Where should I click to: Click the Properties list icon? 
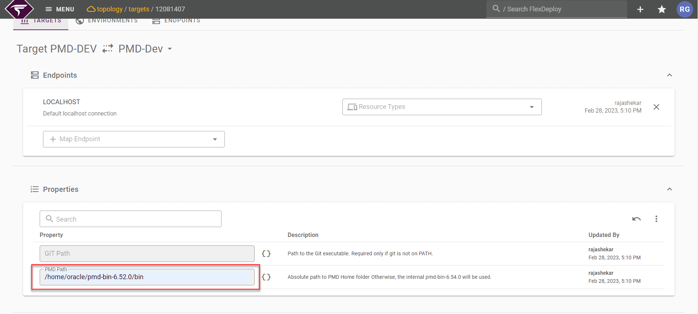coord(35,189)
